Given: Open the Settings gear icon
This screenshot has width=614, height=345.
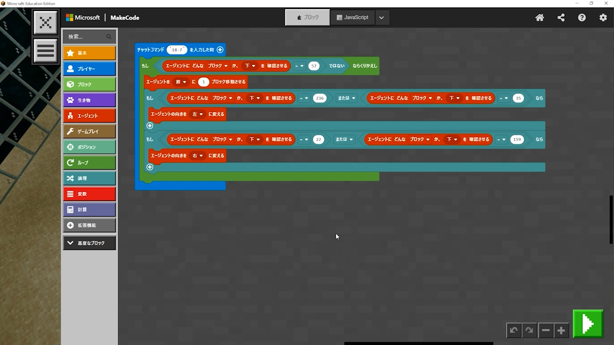Looking at the screenshot, I should pos(603,18).
